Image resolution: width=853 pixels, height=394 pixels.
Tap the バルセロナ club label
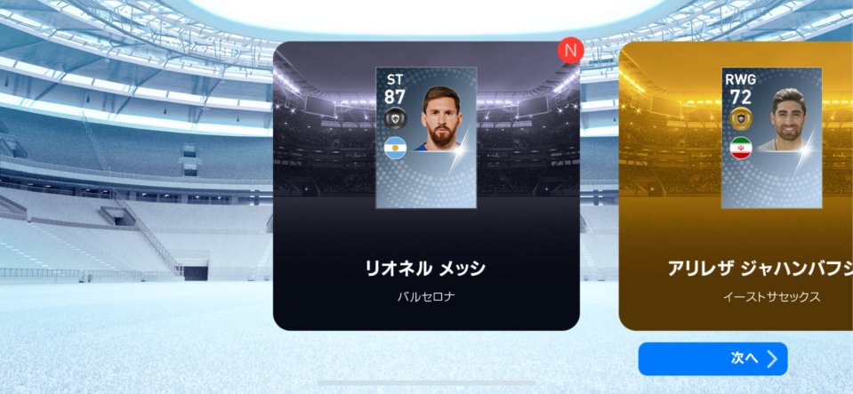pos(425,298)
